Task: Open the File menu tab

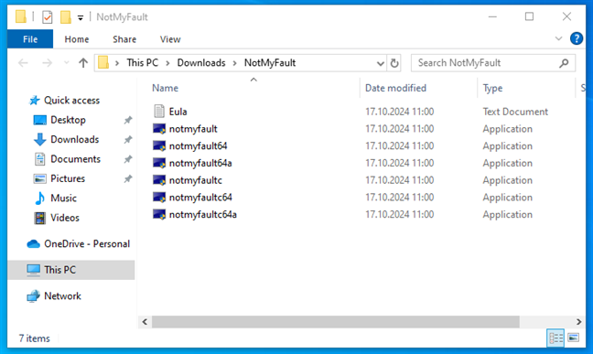Action: [30, 39]
